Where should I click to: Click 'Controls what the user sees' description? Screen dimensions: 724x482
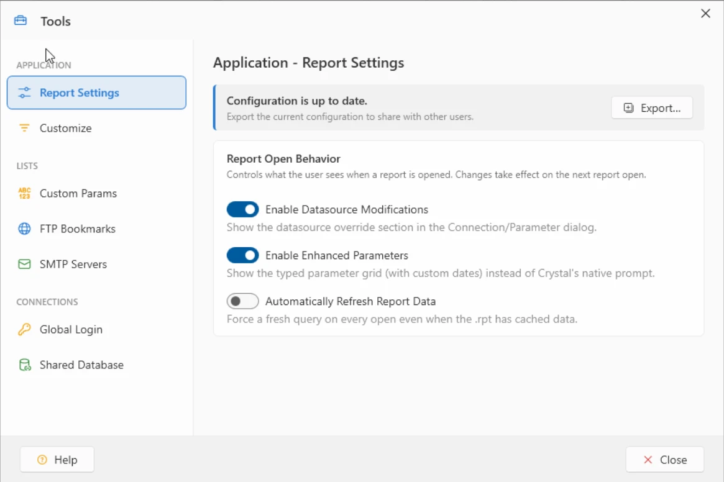pyautogui.click(x=436, y=175)
